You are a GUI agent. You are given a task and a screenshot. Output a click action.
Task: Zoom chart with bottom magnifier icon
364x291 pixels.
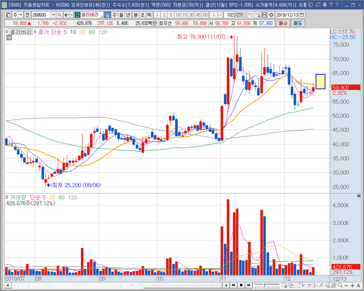(x=340, y=285)
